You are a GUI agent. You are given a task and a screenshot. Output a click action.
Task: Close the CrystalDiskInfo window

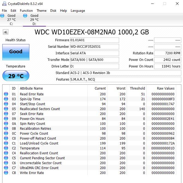click(x=177, y=4)
